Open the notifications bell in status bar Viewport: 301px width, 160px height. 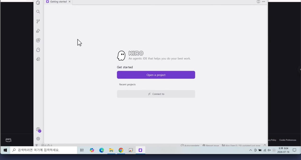(x=265, y=145)
